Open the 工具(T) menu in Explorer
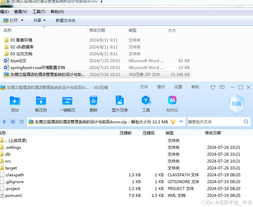253x207 pixels. pyautogui.click(x=39, y=12)
